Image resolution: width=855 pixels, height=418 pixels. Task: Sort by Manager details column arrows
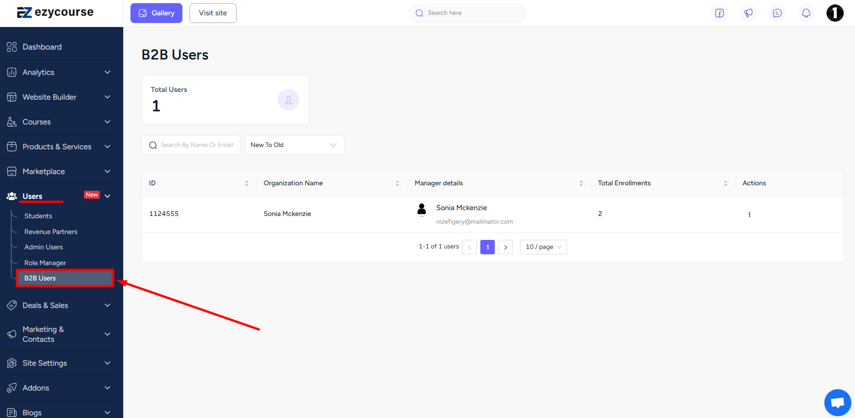(581, 183)
